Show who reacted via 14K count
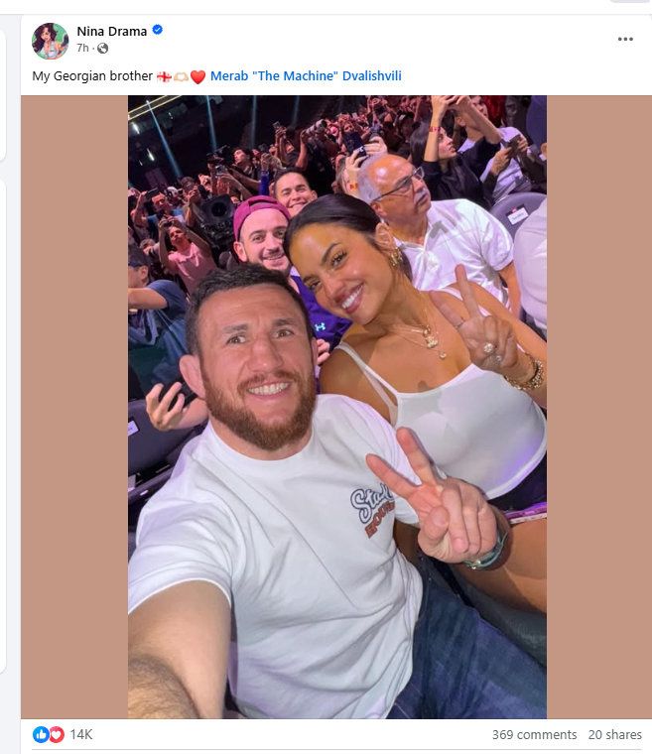 coord(80,734)
